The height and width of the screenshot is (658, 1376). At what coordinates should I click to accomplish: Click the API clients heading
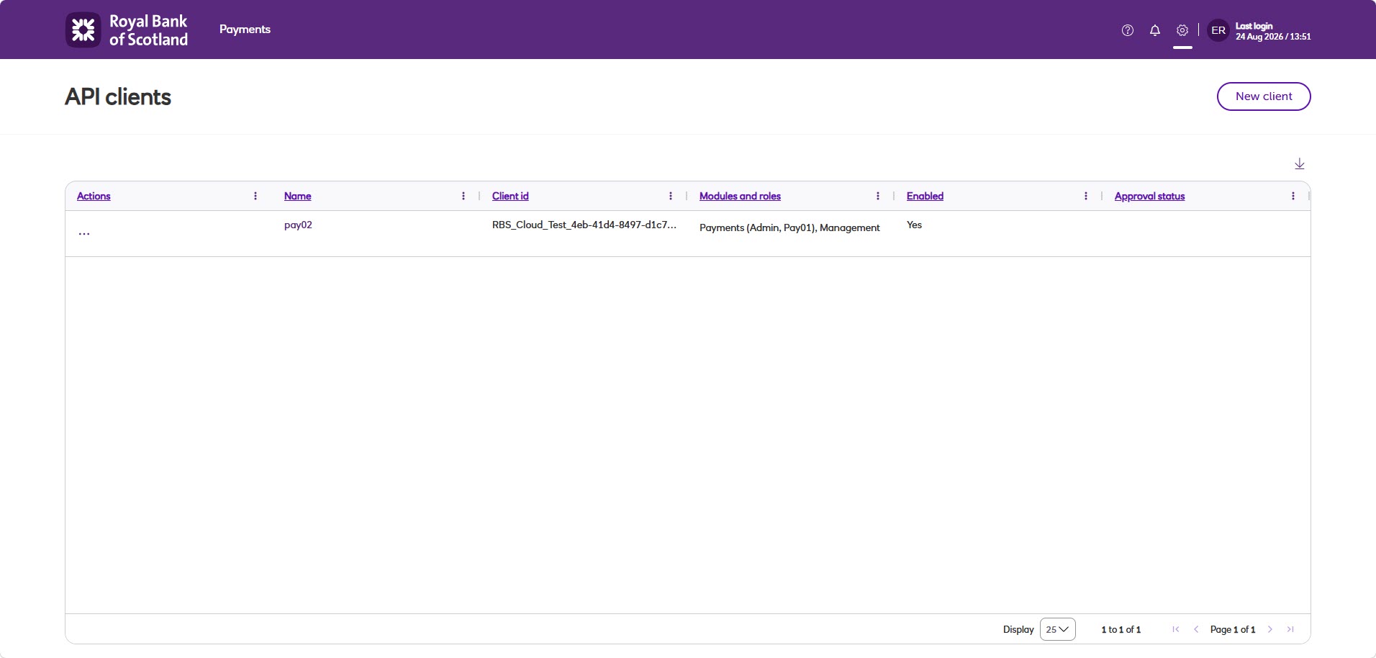(x=118, y=97)
